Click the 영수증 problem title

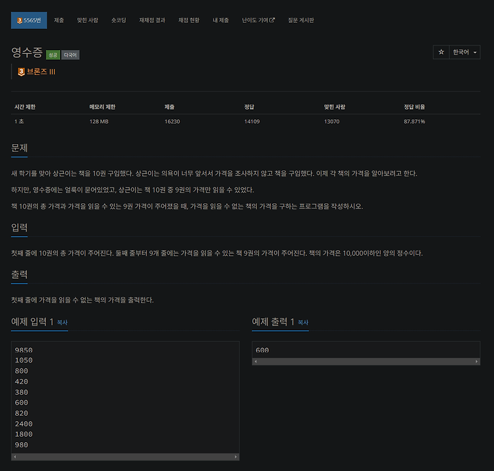27,52
